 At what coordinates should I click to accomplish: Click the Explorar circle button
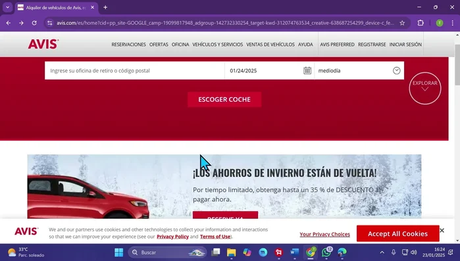point(425,88)
